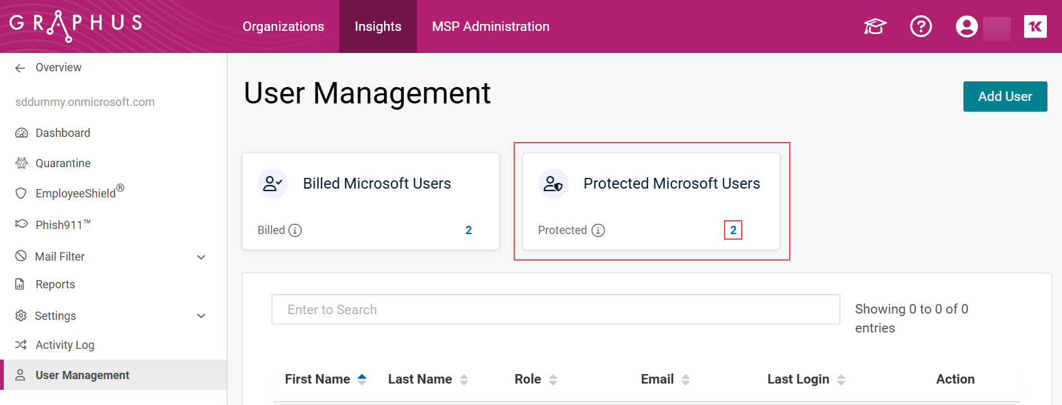This screenshot has height=405, width=1062.
Task: Switch to the Insights tab
Action: click(x=378, y=26)
